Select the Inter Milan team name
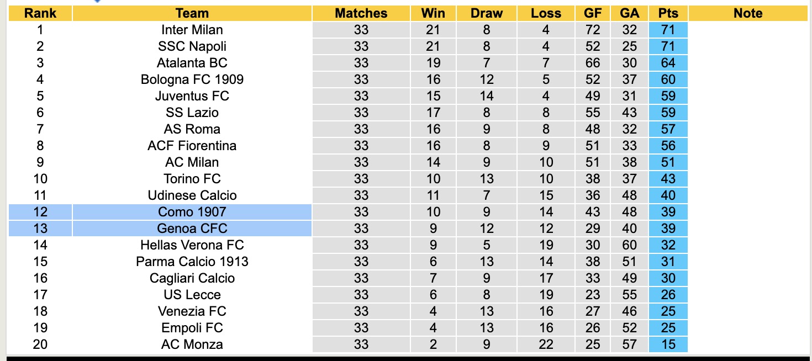Viewport: 812px width, 361px height. (192, 30)
